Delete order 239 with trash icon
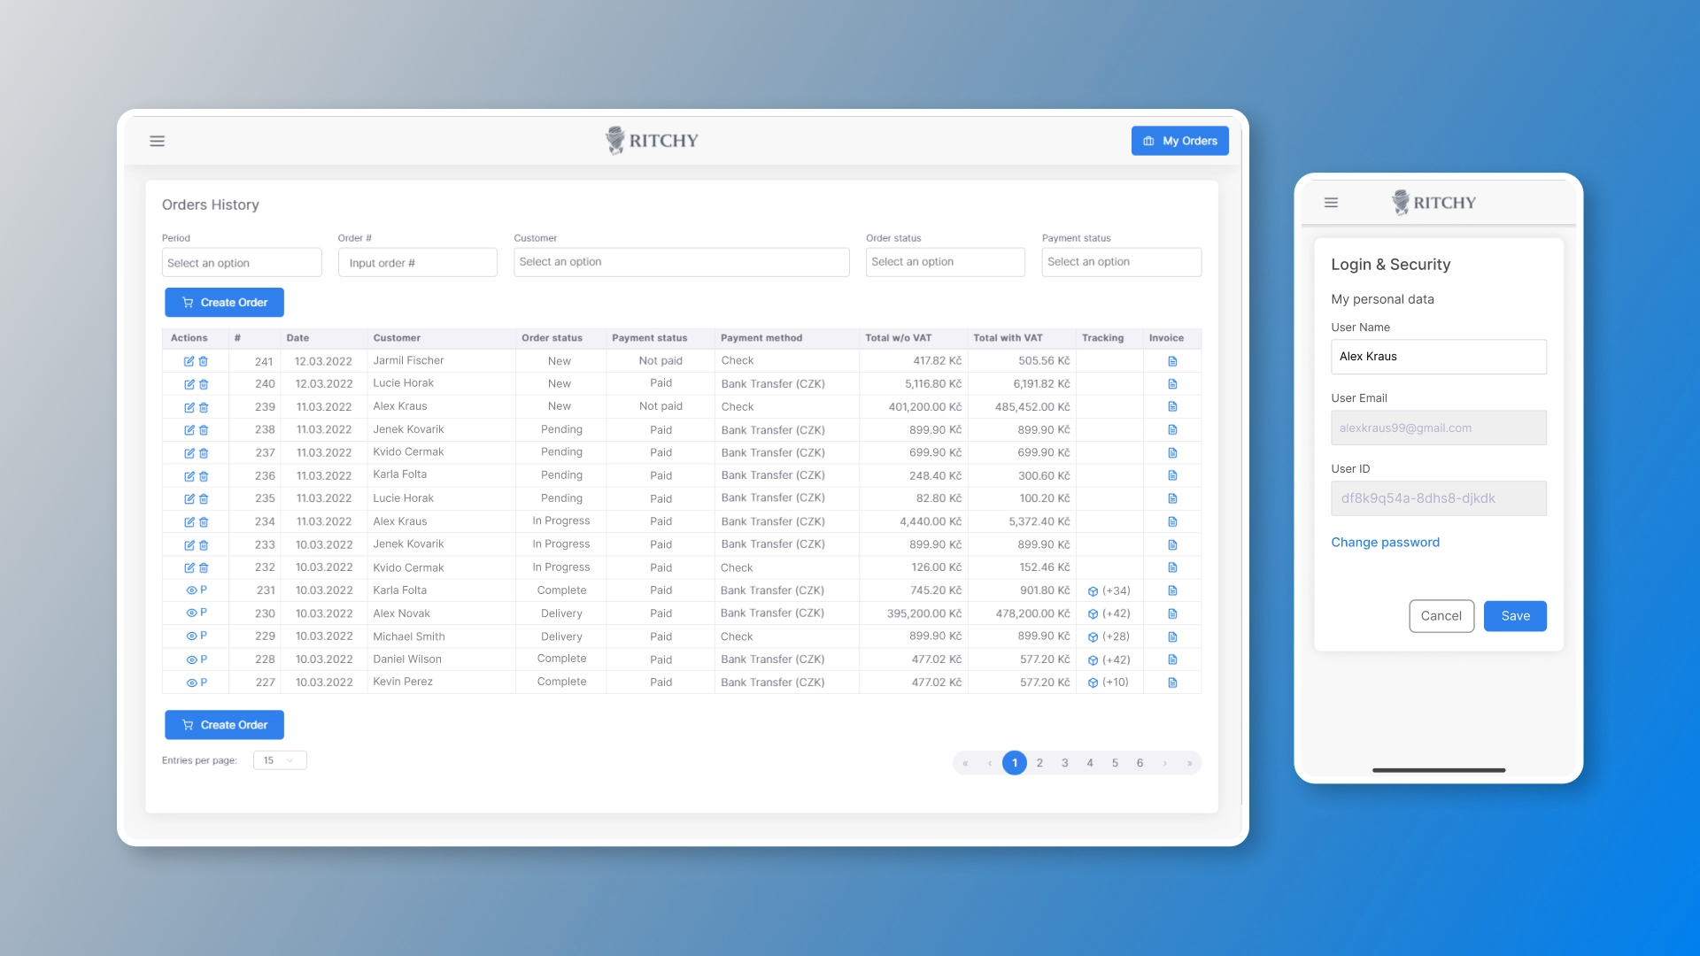 click(204, 407)
